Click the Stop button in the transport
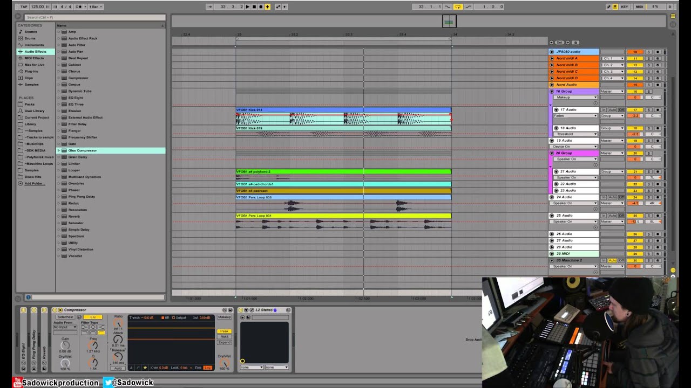The height and width of the screenshot is (388, 691). [x=254, y=6]
